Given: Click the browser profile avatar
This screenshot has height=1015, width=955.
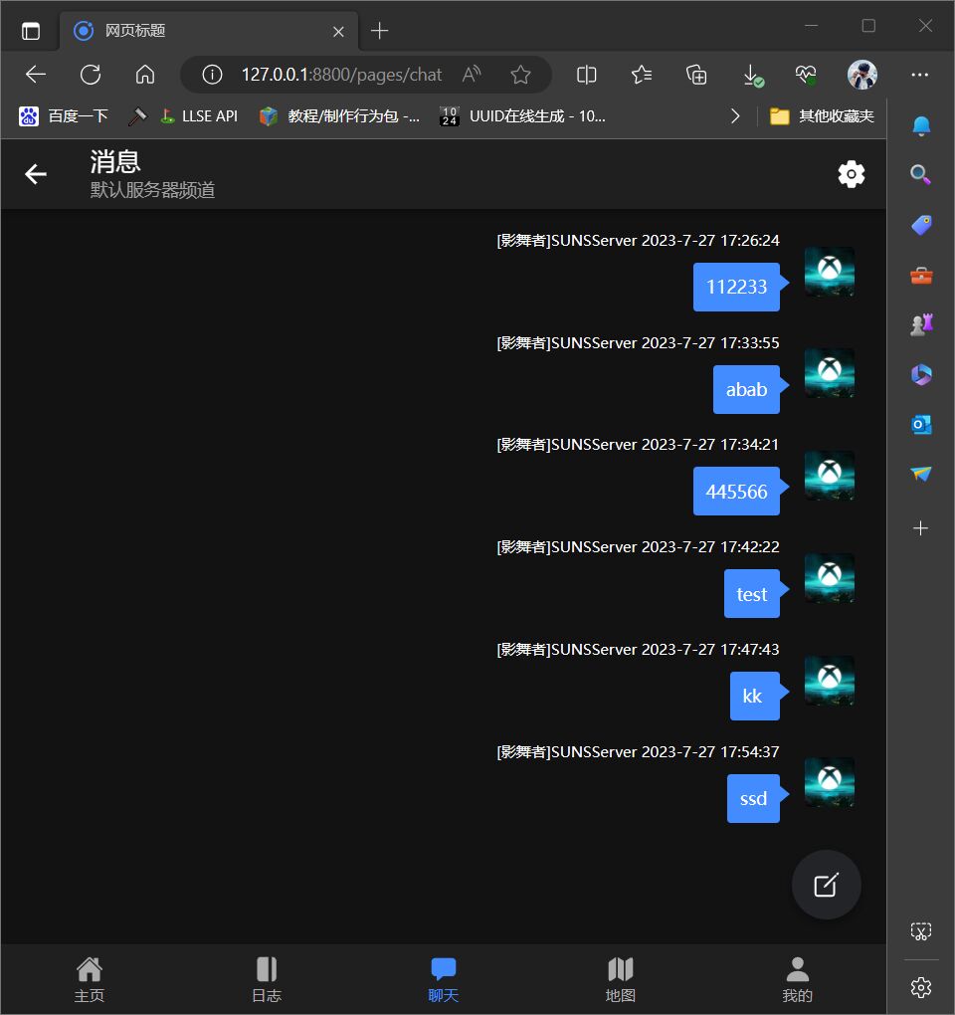Looking at the screenshot, I should (x=862, y=75).
